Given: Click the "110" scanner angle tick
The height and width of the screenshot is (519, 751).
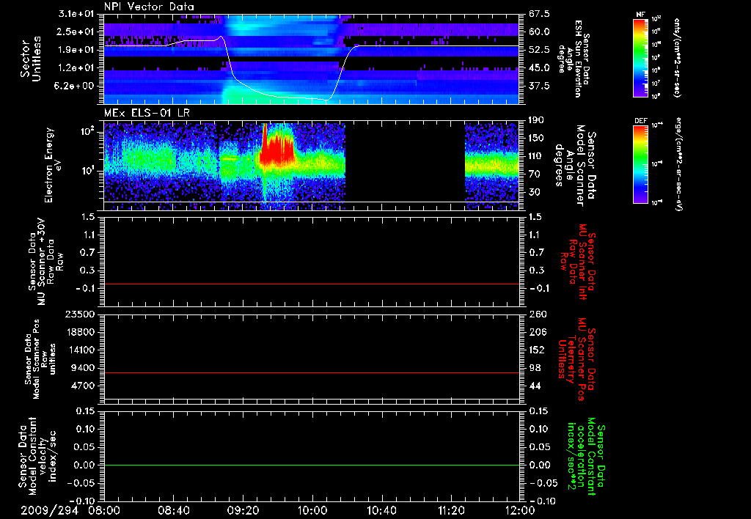Looking at the screenshot, I should coord(536,156).
